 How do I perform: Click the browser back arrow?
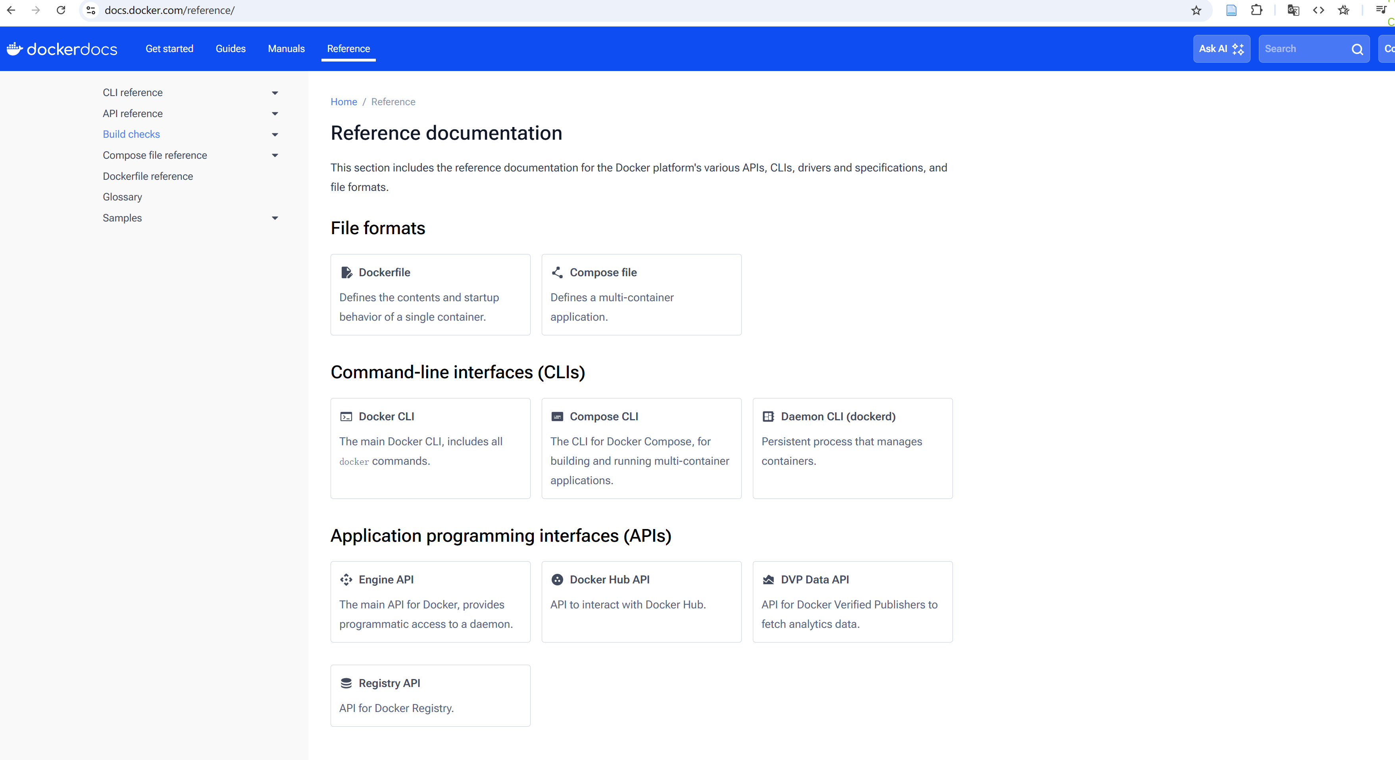point(11,10)
